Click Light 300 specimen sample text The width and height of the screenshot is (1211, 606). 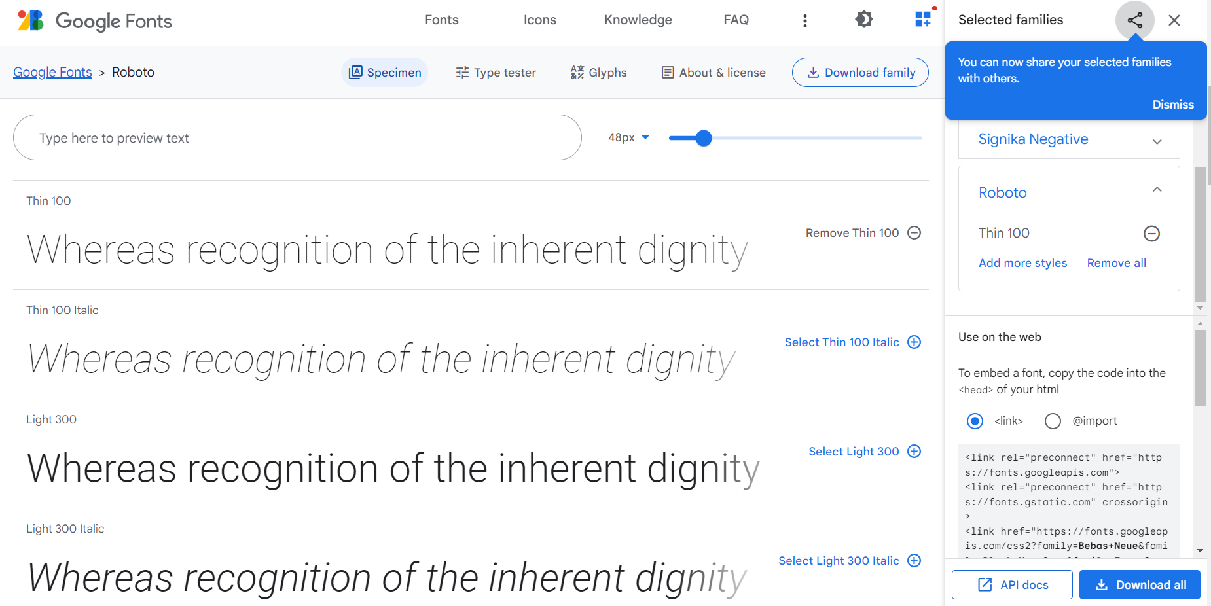point(393,469)
